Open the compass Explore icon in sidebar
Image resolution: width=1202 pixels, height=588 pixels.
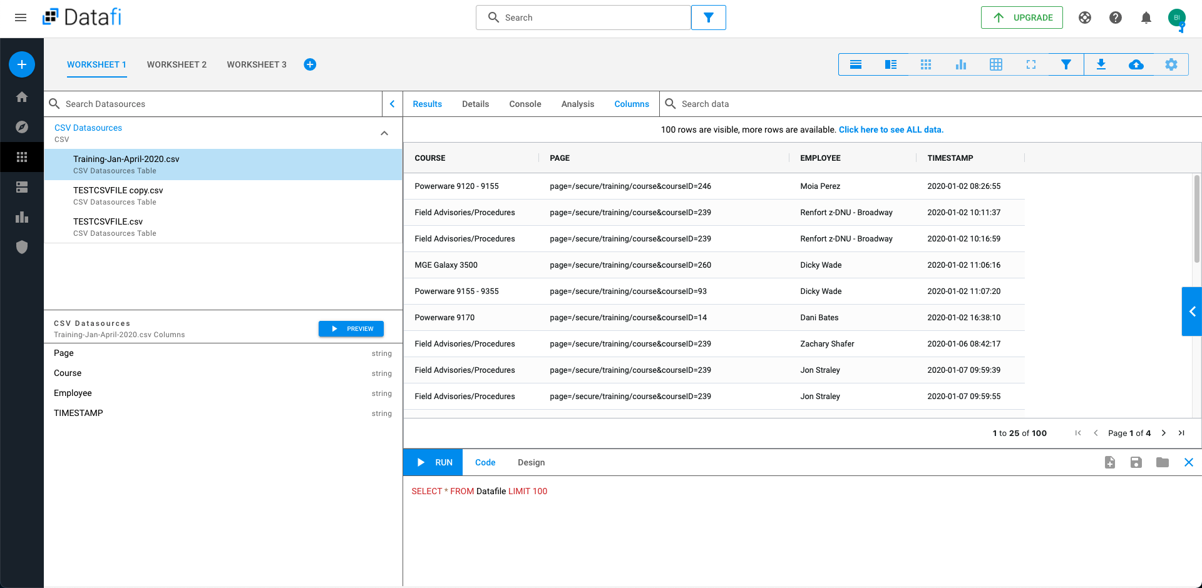click(22, 127)
